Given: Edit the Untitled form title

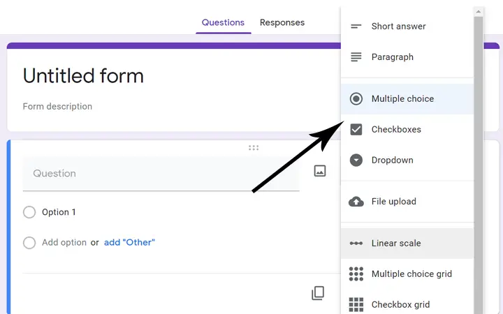Looking at the screenshot, I should (83, 76).
